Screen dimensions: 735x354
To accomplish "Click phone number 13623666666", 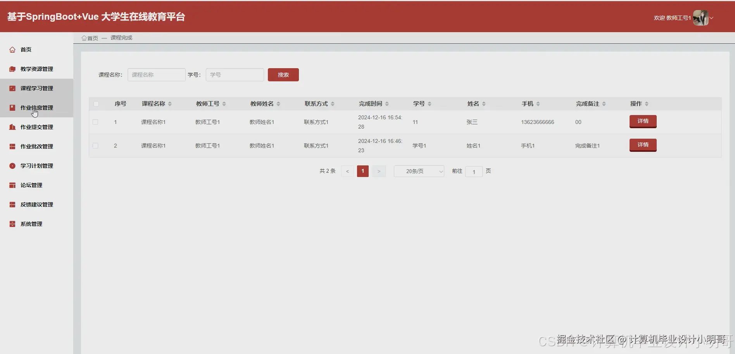I will click(x=537, y=122).
